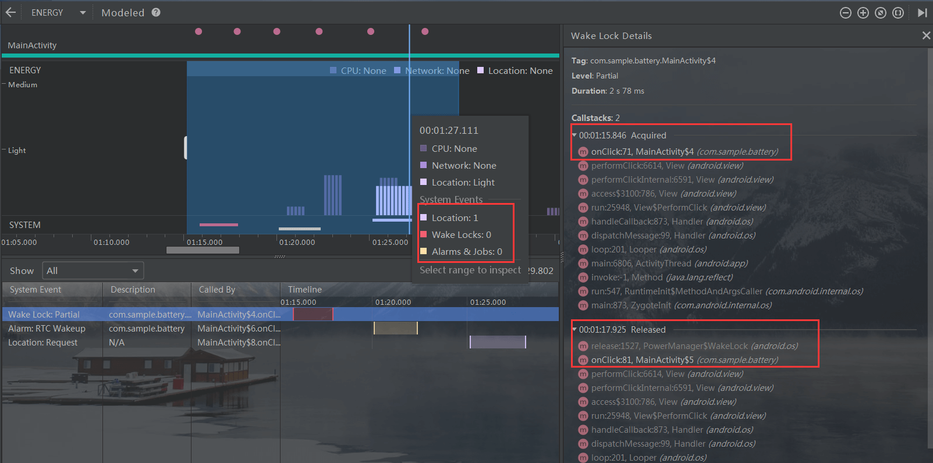Click the System Event column header
The height and width of the screenshot is (463, 933).
point(36,290)
